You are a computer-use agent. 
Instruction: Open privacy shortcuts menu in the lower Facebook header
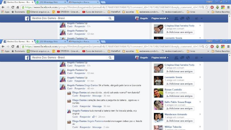click(x=196, y=58)
